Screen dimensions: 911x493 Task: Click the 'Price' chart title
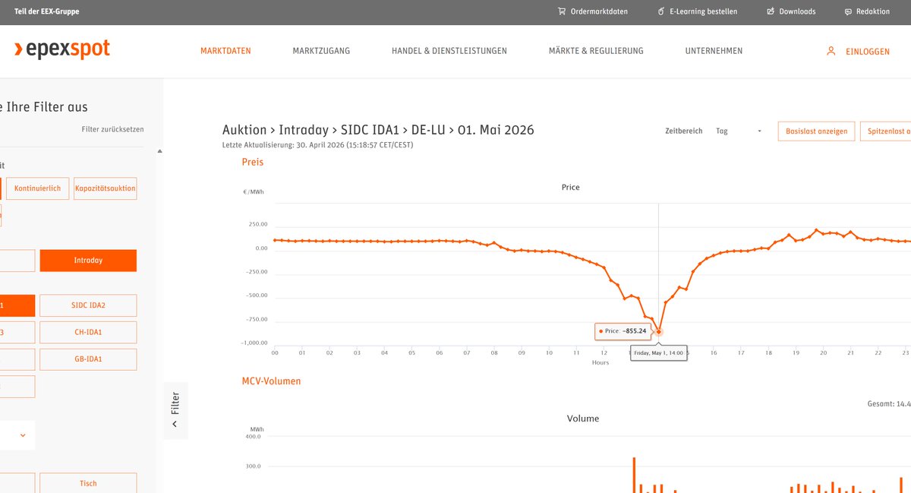tap(570, 187)
